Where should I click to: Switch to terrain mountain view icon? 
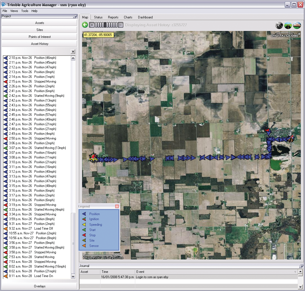point(297,25)
